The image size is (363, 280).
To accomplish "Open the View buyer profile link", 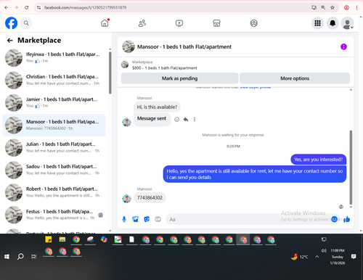I will tap(256, 87).
